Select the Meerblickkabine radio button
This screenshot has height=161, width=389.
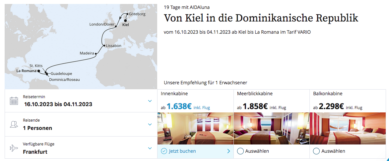click(x=240, y=151)
